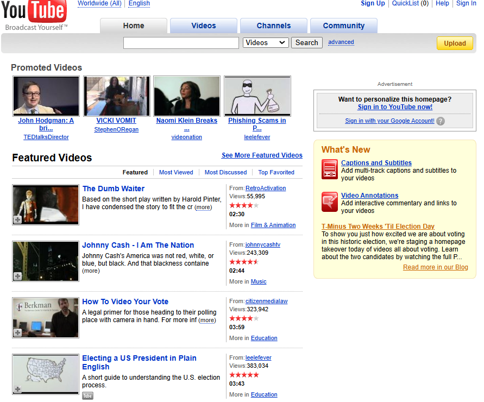
Task: Open TEDtalksDirector channel link
Action: click(46, 137)
